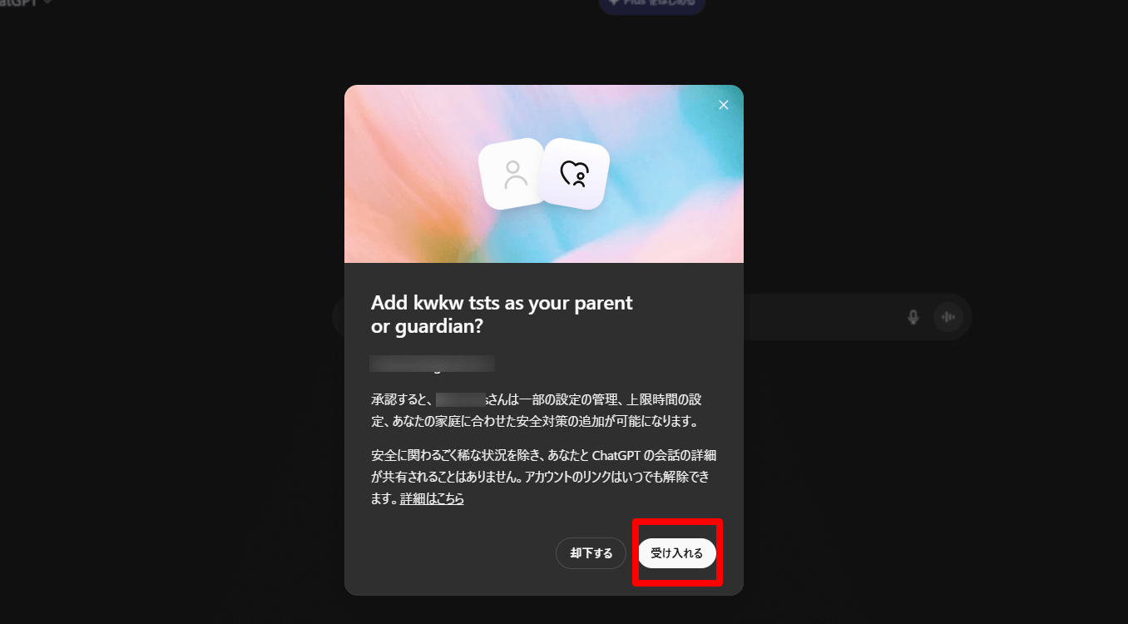
Task: Start voice mode with waveform icon
Action: pyautogui.click(x=947, y=317)
